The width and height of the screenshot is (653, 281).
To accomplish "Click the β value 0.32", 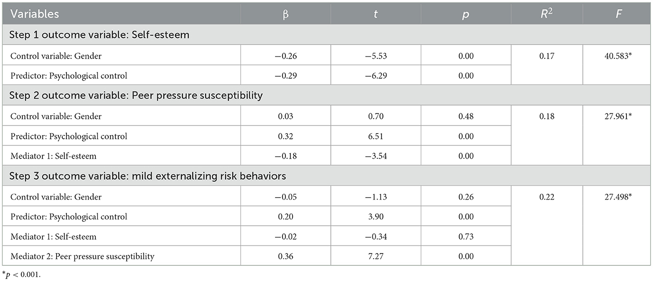I will (x=285, y=136).
